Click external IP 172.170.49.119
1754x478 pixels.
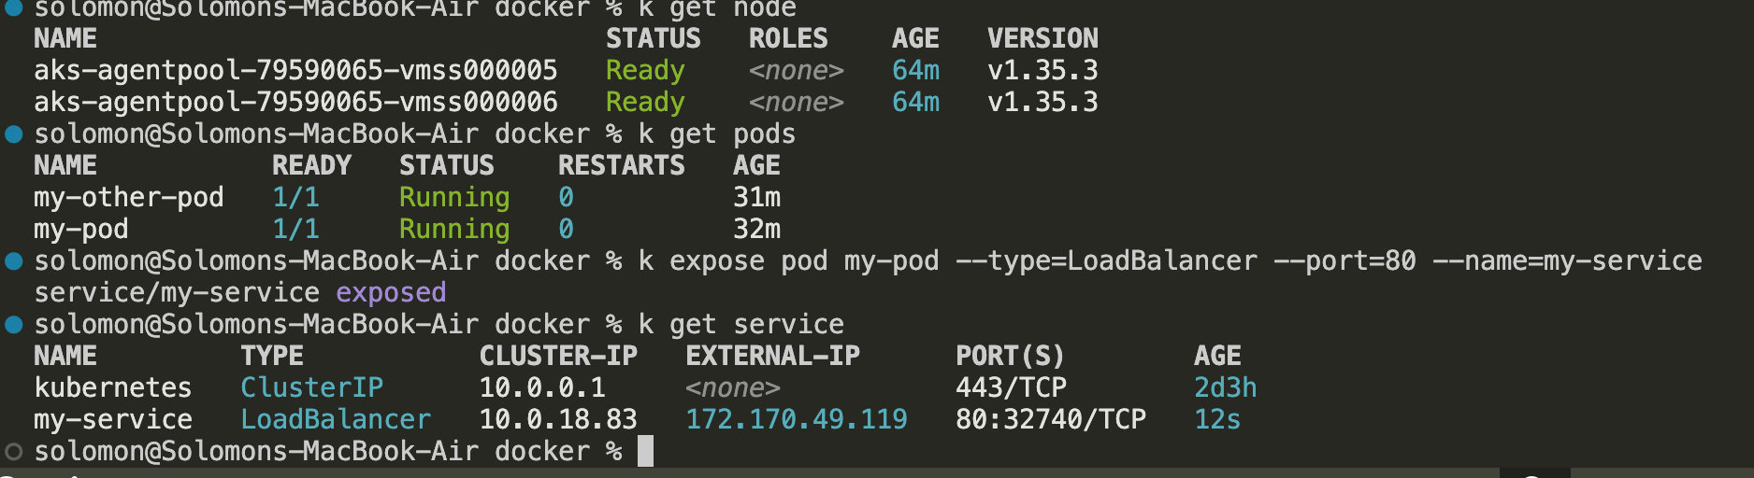coord(797,419)
